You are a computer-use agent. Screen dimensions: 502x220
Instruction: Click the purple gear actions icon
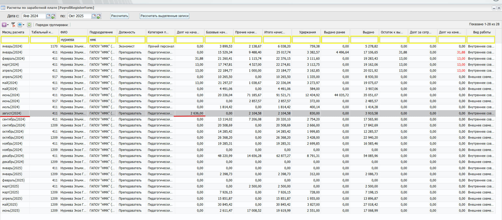[x=4, y=25]
